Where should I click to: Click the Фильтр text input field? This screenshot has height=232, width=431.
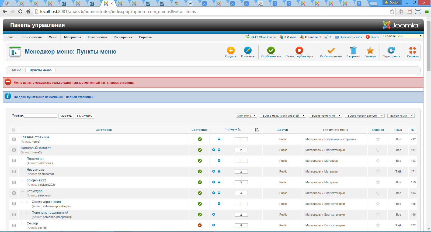(40, 115)
